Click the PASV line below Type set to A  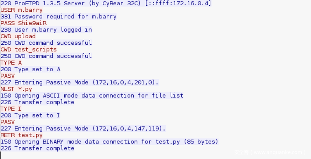pyautogui.click(x=7, y=76)
